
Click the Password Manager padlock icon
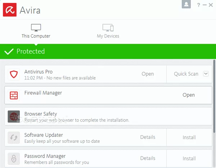pos(14,159)
